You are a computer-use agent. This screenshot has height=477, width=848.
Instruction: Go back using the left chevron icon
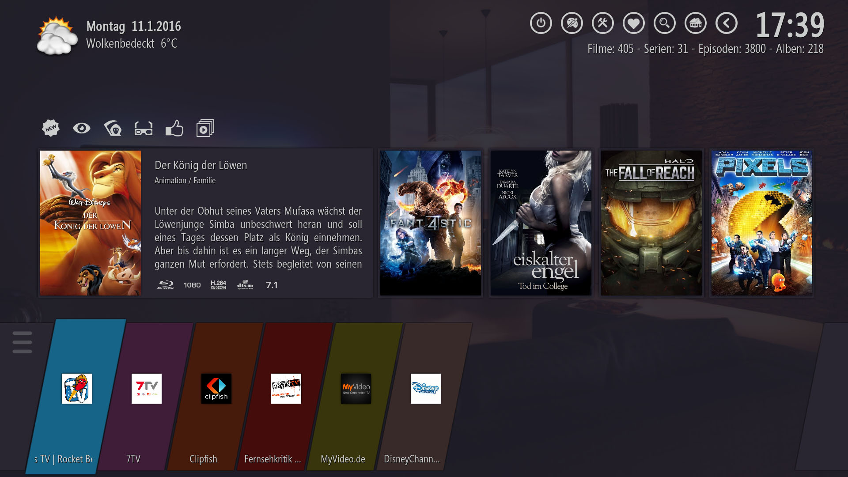click(727, 23)
